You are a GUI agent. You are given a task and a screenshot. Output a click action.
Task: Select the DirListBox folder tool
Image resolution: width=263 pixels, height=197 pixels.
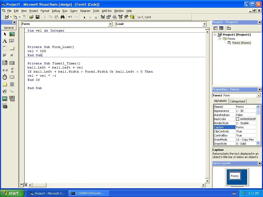[5, 84]
